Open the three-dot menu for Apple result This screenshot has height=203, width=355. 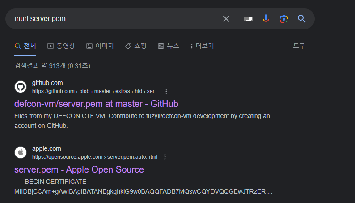click(165, 157)
